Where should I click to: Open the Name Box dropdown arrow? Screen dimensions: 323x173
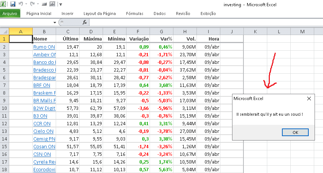click(x=55, y=22)
